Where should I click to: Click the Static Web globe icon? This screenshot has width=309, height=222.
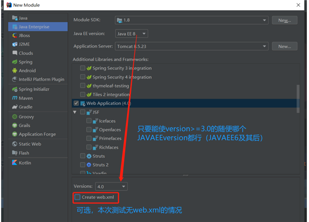pos(15,144)
